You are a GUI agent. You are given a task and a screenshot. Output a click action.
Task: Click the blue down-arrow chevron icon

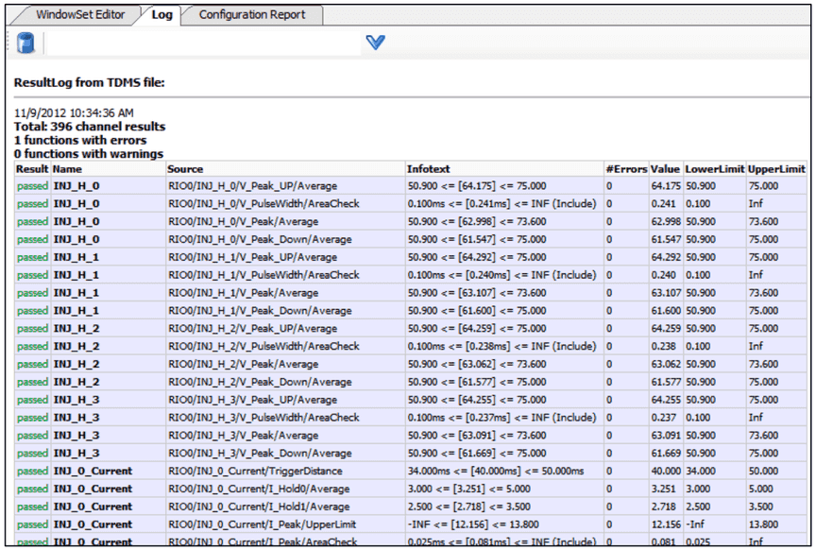coord(375,43)
